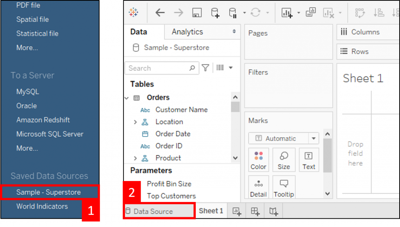
Task: Go back with the Undo arrow
Action: [x=160, y=12]
